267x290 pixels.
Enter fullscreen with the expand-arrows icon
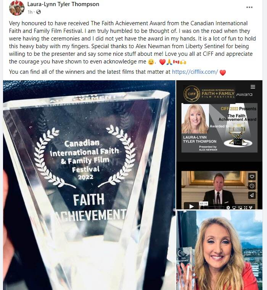[x=246, y=207]
